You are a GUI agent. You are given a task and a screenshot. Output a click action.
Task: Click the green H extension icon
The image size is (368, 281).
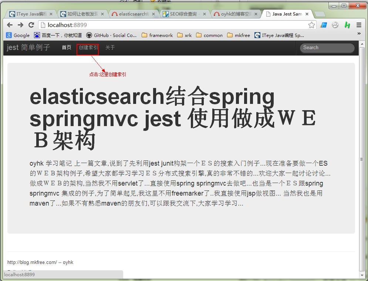(x=347, y=25)
